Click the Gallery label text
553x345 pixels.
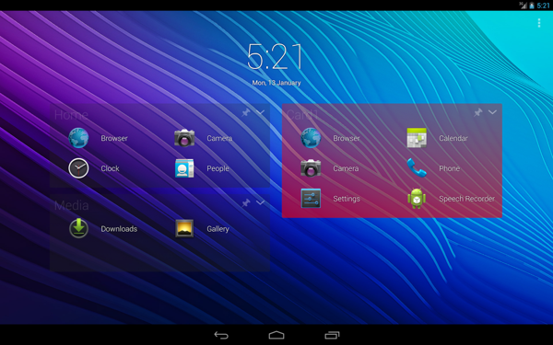pos(218,229)
